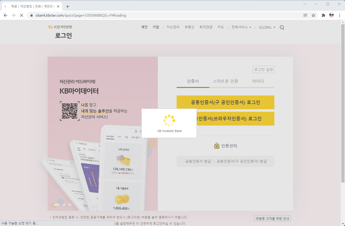The width and height of the screenshot is (345, 226).
Task: Stop page loading with X button
Action: pyautogui.click(x=22, y=15)
